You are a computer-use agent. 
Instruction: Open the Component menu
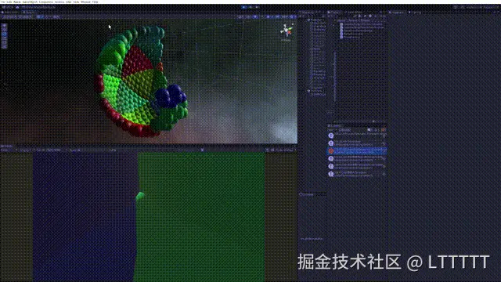[x=46, y=2]
